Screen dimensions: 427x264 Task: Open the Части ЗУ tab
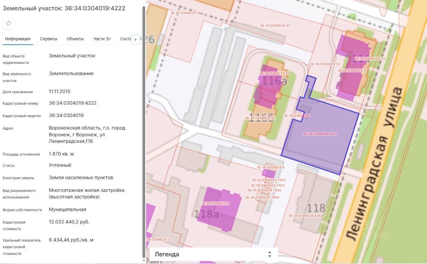click(102, 39)
